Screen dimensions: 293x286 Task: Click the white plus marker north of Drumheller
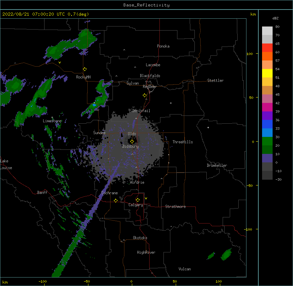tap(208, 127)
